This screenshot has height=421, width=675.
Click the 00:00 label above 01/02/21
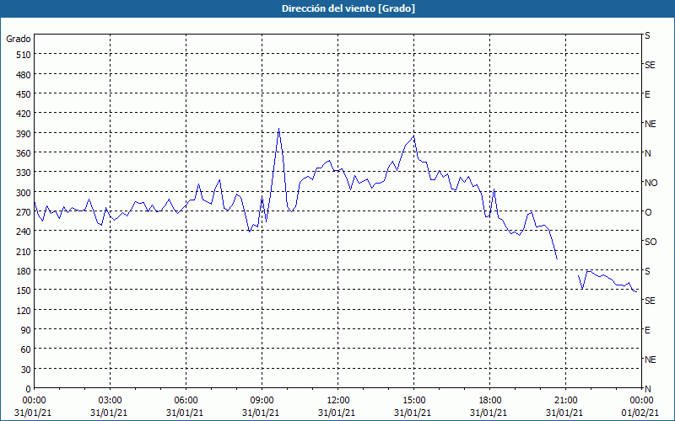641,401
